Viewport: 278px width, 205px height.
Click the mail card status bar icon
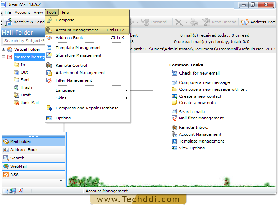click(6, 191)
